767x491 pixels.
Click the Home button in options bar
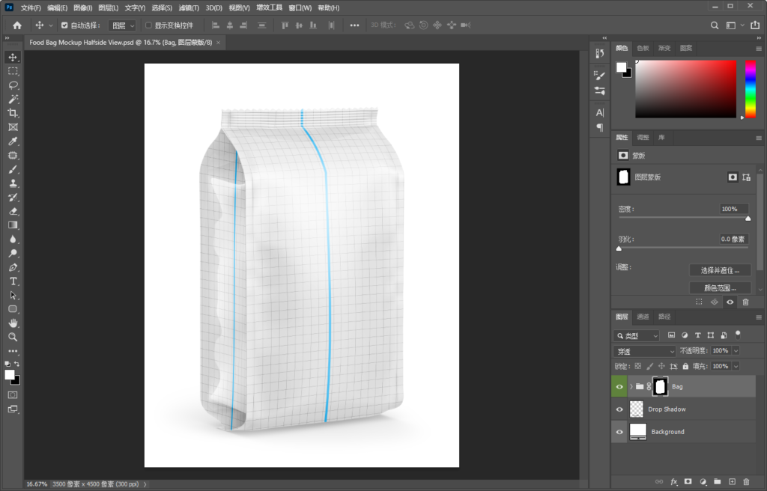pyautogui.click(x=17, y=25)
